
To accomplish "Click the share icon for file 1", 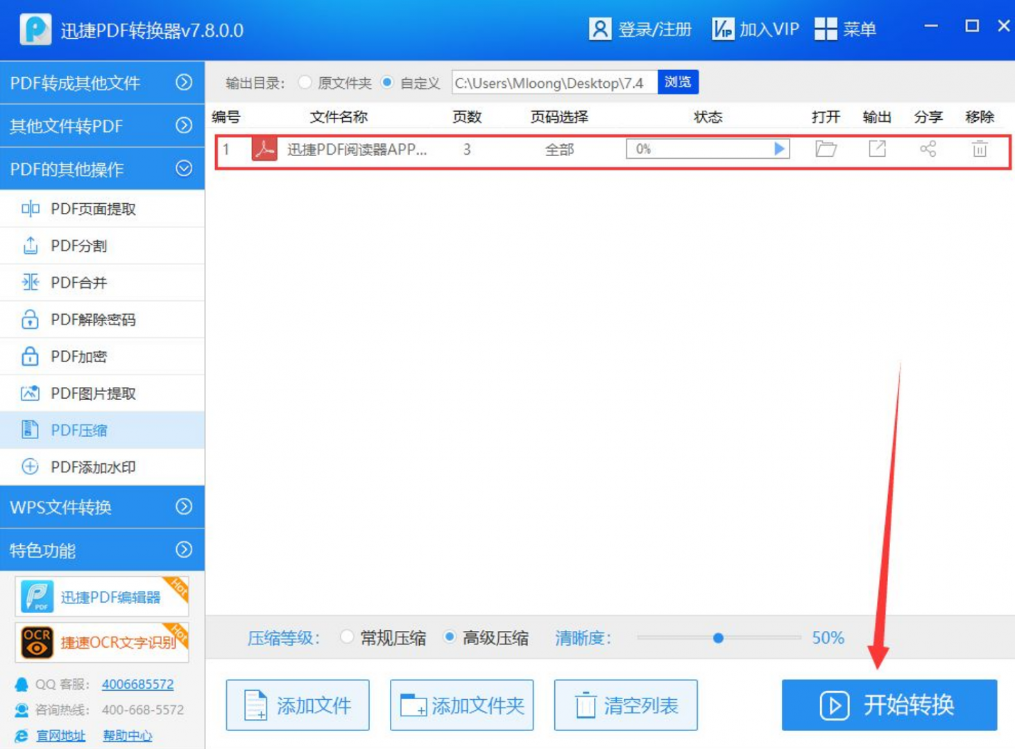I will [928, 148].
